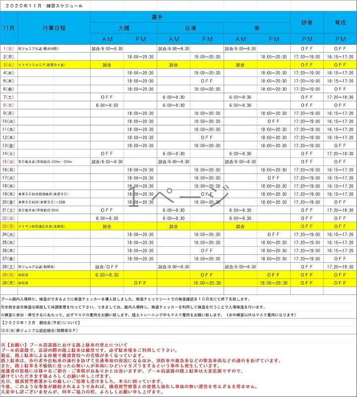
Task: Select the date cell 29(日)
Action: [x=9, y=275]
